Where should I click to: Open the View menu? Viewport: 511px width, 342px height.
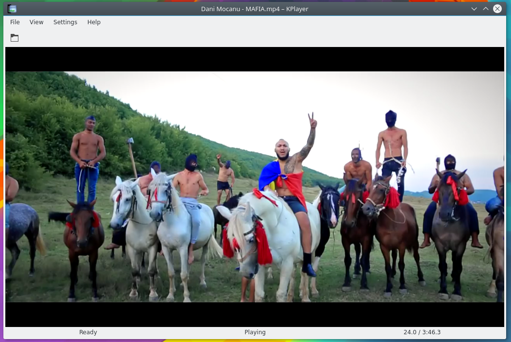point(36,22)
